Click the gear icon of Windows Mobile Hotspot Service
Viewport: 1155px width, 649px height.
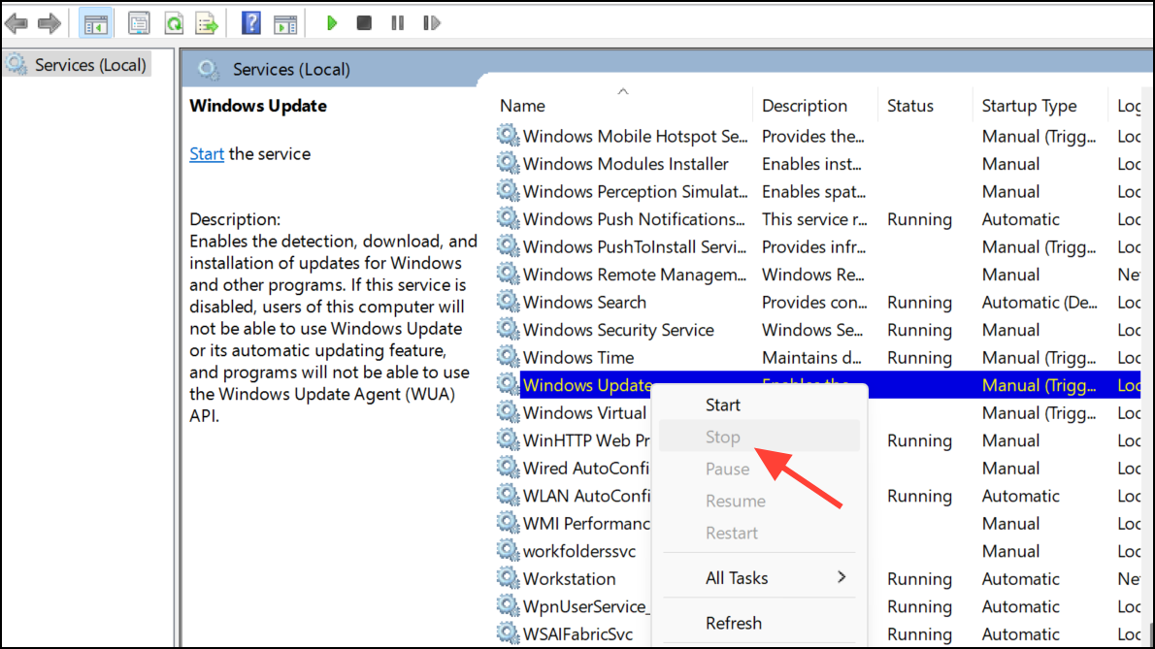[x=508, y=136]
